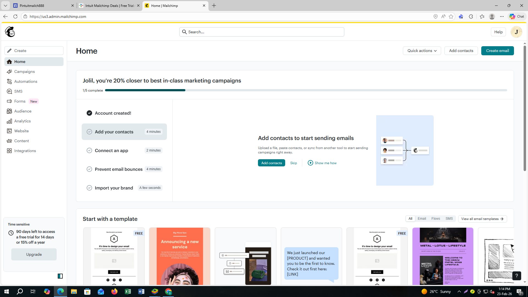Image resolution: width=528 pixels, height=297 pixels.
Task: Go to Home in the sidebar
Action: 34,62
